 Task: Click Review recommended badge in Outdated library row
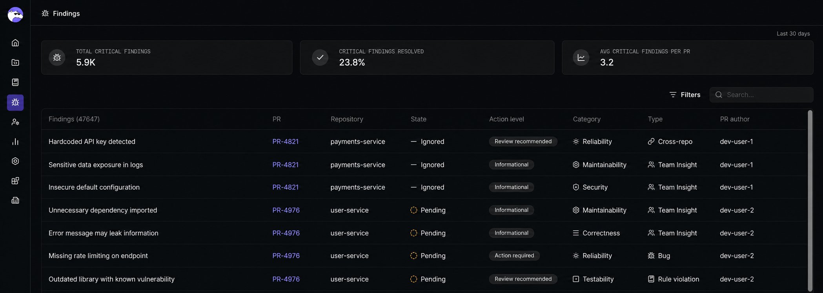point(523,279)
